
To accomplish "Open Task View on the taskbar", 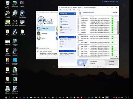I will pos(13,98).
